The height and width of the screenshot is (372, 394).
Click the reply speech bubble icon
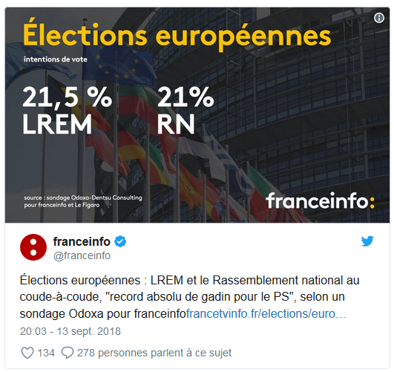point(68,353)
